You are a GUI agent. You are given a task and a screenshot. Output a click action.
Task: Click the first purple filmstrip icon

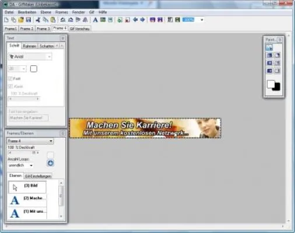coord(153,20)
